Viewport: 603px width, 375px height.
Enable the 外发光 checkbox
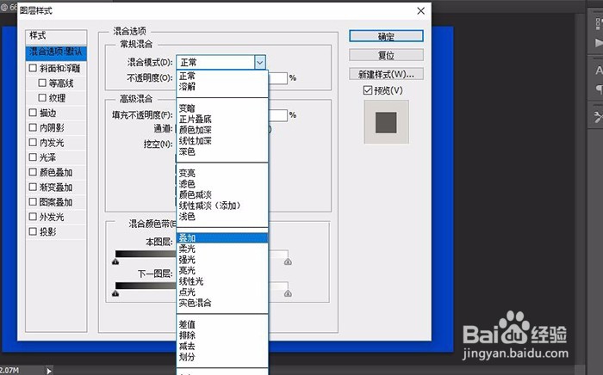tap(33, 217)
